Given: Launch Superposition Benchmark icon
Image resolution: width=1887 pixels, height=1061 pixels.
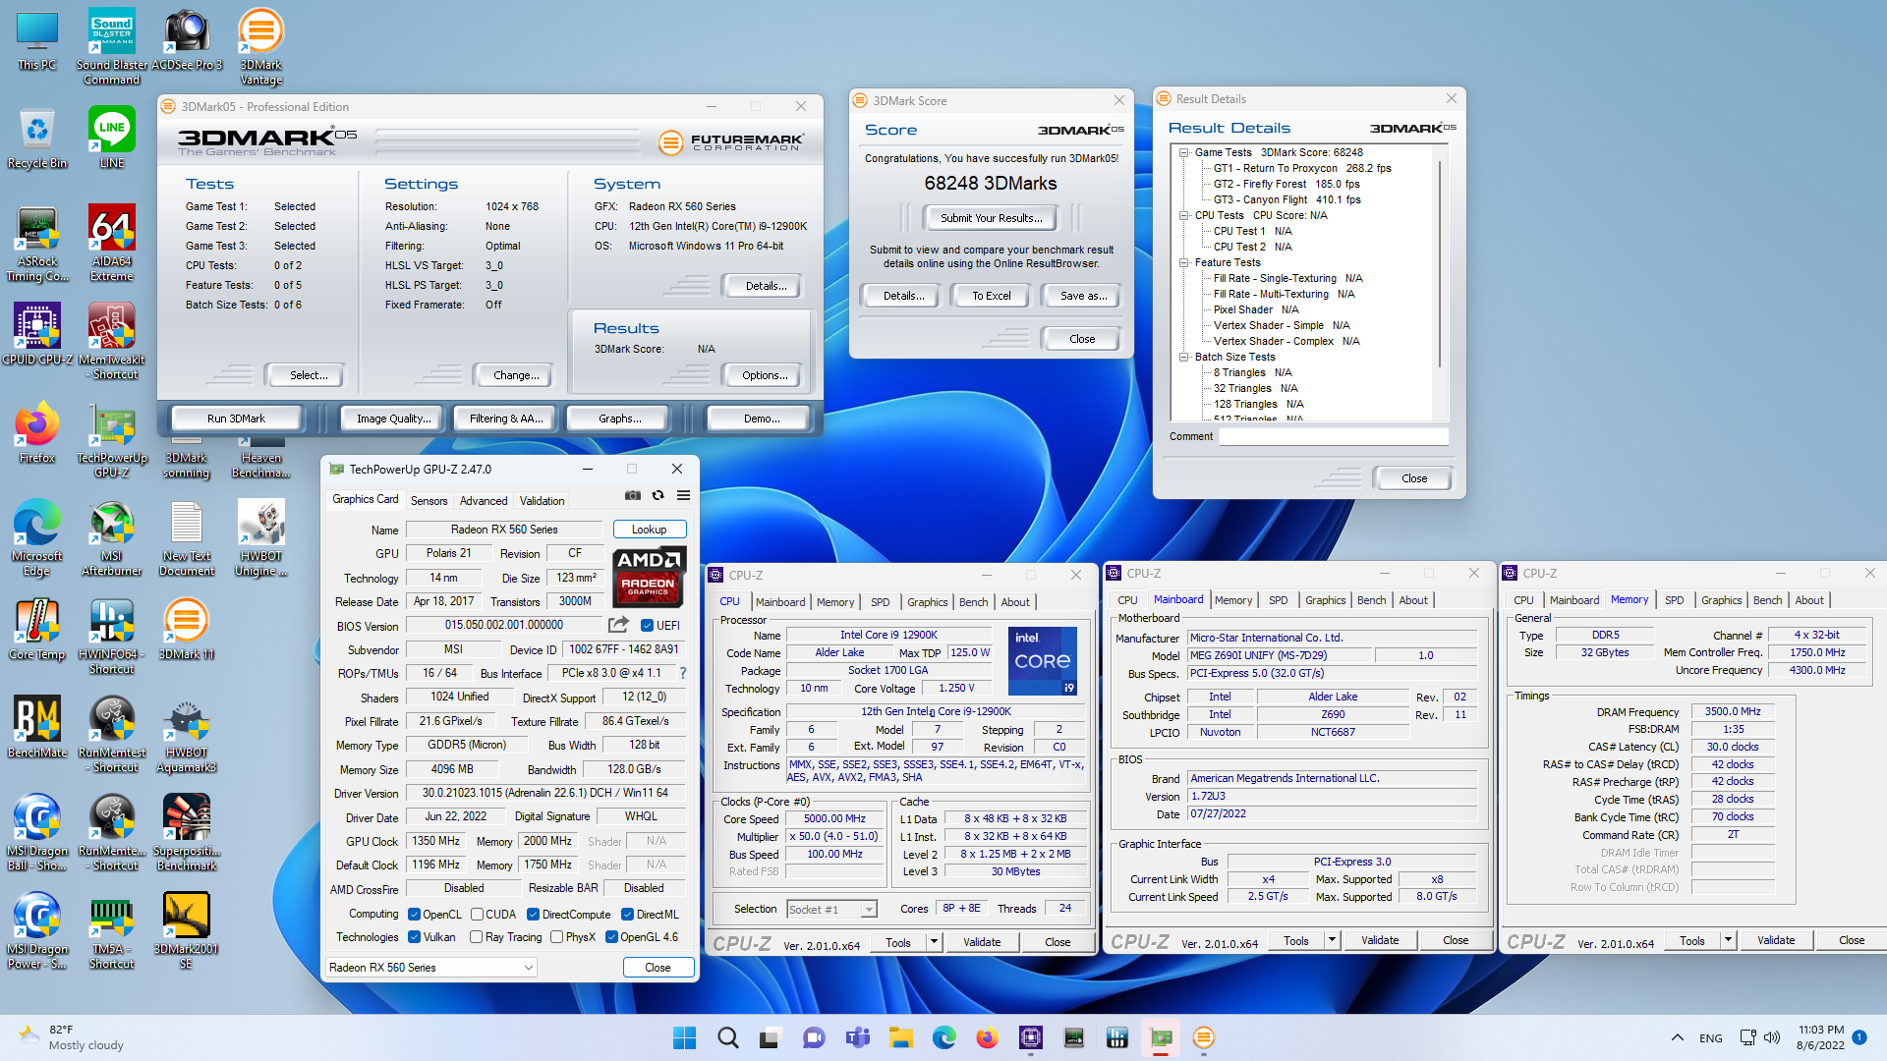Looking at the screenshot, I should [x=187, y=832].
